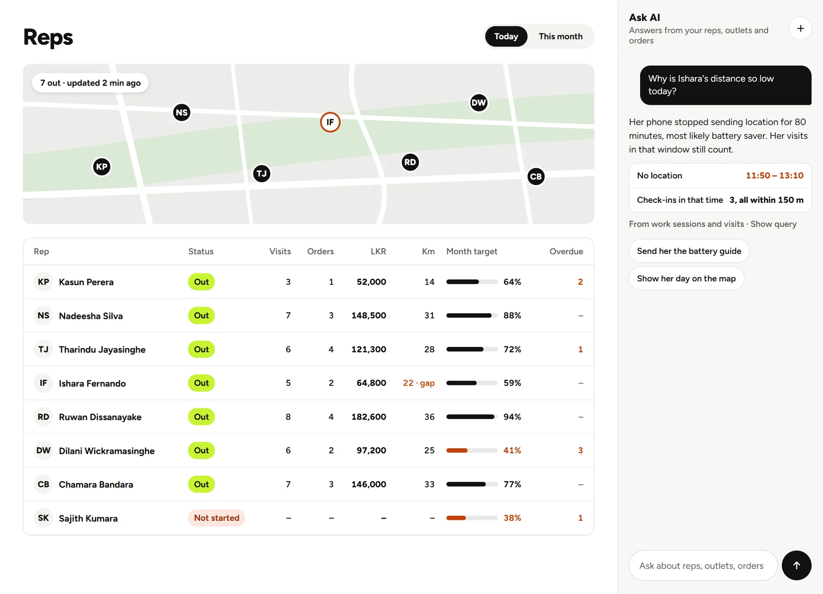Open the Chamara Bandara row by name

pyautogui.click(x=96, y=485)
